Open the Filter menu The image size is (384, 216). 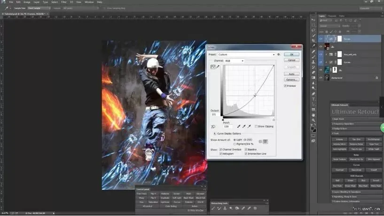click(x=63, y=2)
